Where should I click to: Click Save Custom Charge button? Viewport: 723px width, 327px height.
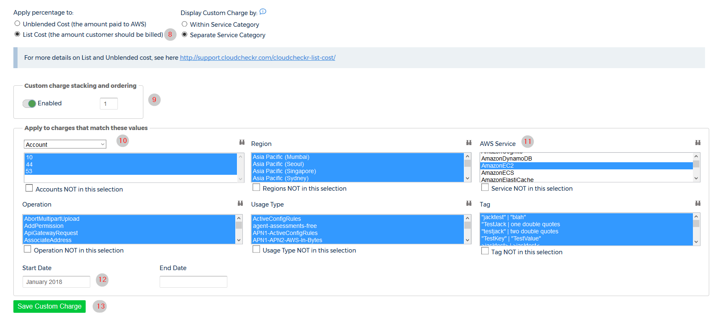click(x=49, y=307)
